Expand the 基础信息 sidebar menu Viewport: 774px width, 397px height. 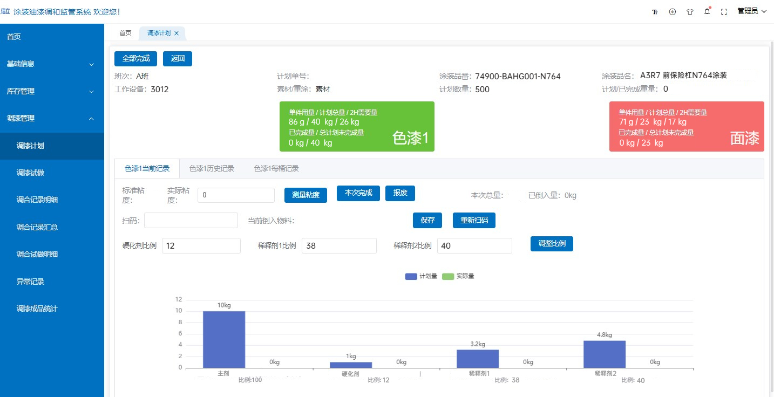coord(52,64)
